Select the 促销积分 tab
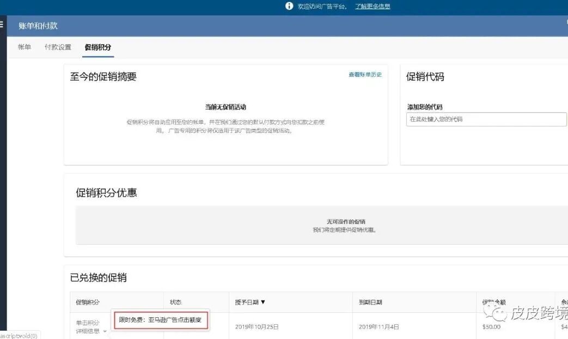The height and width of the screenshot is (339, 568). (x=97, y=47)
